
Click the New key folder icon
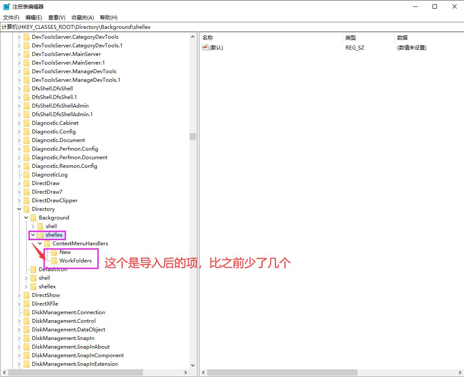pos(54,252)
